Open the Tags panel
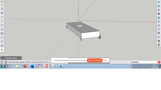The image size is (161, 90). tap(159, 29)
